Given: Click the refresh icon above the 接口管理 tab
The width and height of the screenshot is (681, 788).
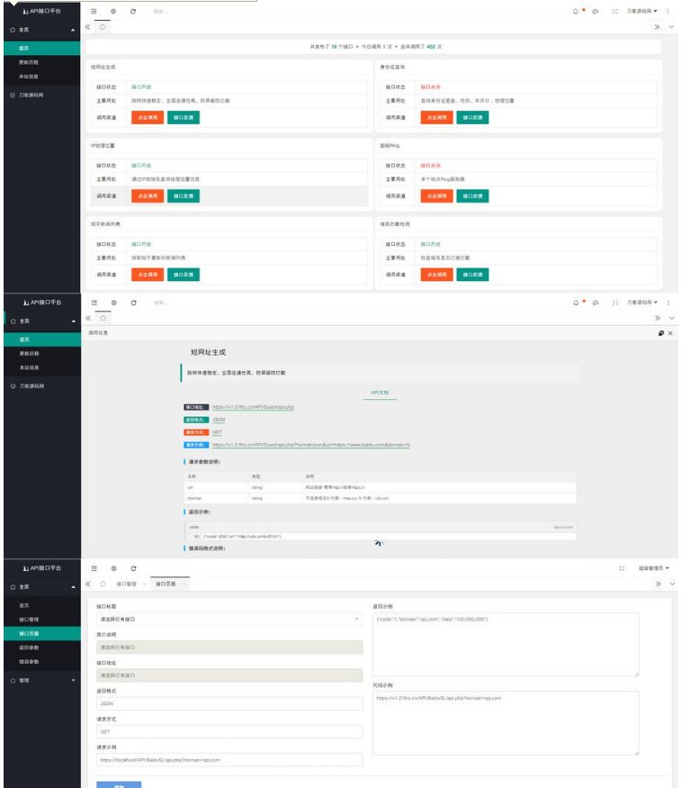Looking at the screenshot, I should point(133,569).
